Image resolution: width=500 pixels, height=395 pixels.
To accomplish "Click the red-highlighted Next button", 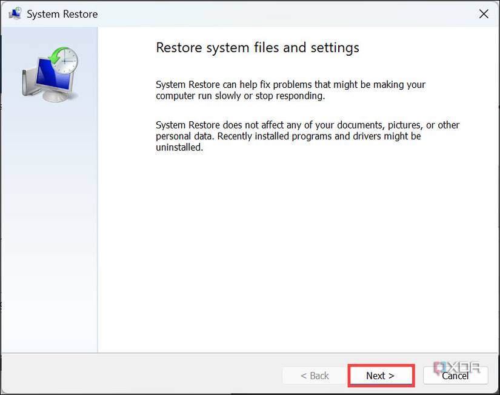I will (381, 376).
